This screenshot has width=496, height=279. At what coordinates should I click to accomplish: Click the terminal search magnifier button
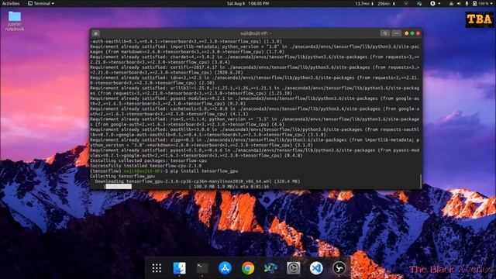coord(385,33)
